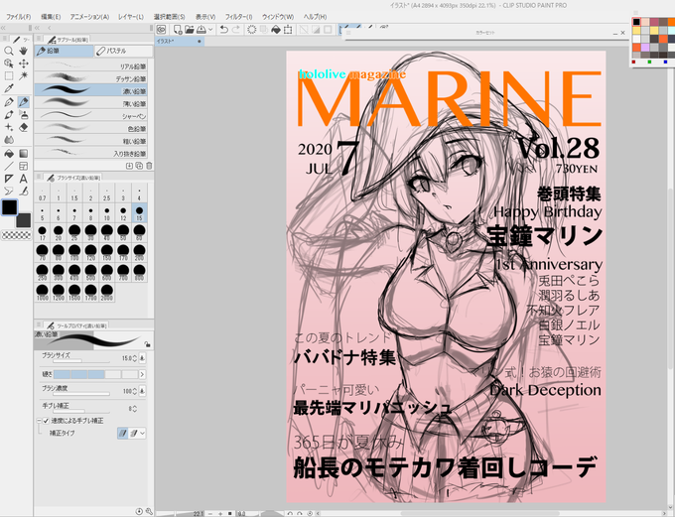The width and height of the screenshot is (675, 517).
Task: Choose the 色鉛筆 sub tool
Action: tap(91, 129)
